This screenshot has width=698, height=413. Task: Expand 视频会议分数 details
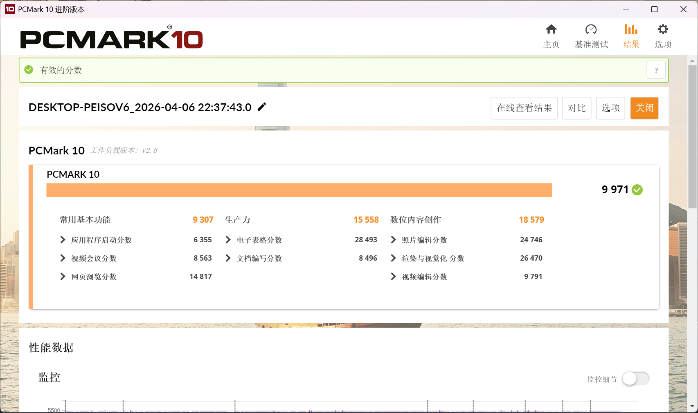pyautogui.click(x=63, y=258)
